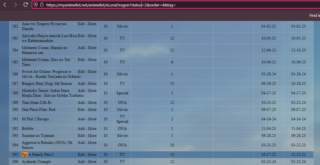Click More for One Piece Film: Red
The height and width of the screenshot is (165, 320).
[92, 110]
